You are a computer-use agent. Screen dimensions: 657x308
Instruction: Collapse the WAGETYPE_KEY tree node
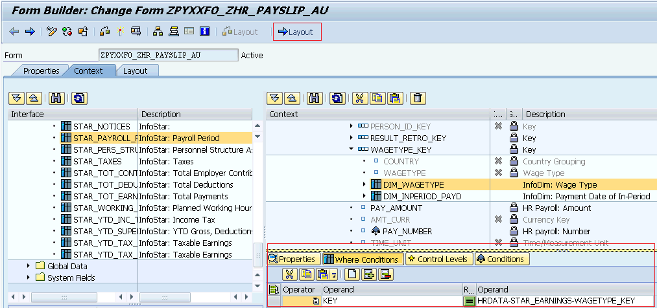pyautogui.click(x=352, y=149)
